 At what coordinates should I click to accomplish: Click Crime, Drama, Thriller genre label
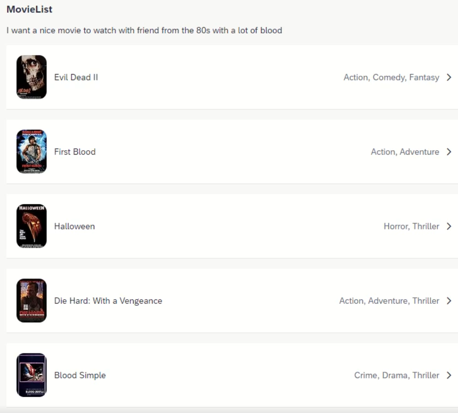pos(396,375)
